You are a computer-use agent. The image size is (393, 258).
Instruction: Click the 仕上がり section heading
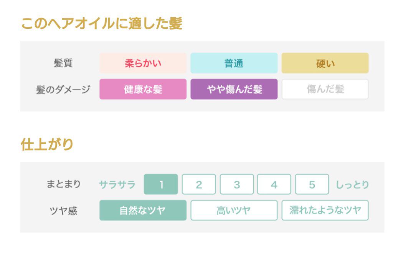pyautogui.click(x=47, y=144)
